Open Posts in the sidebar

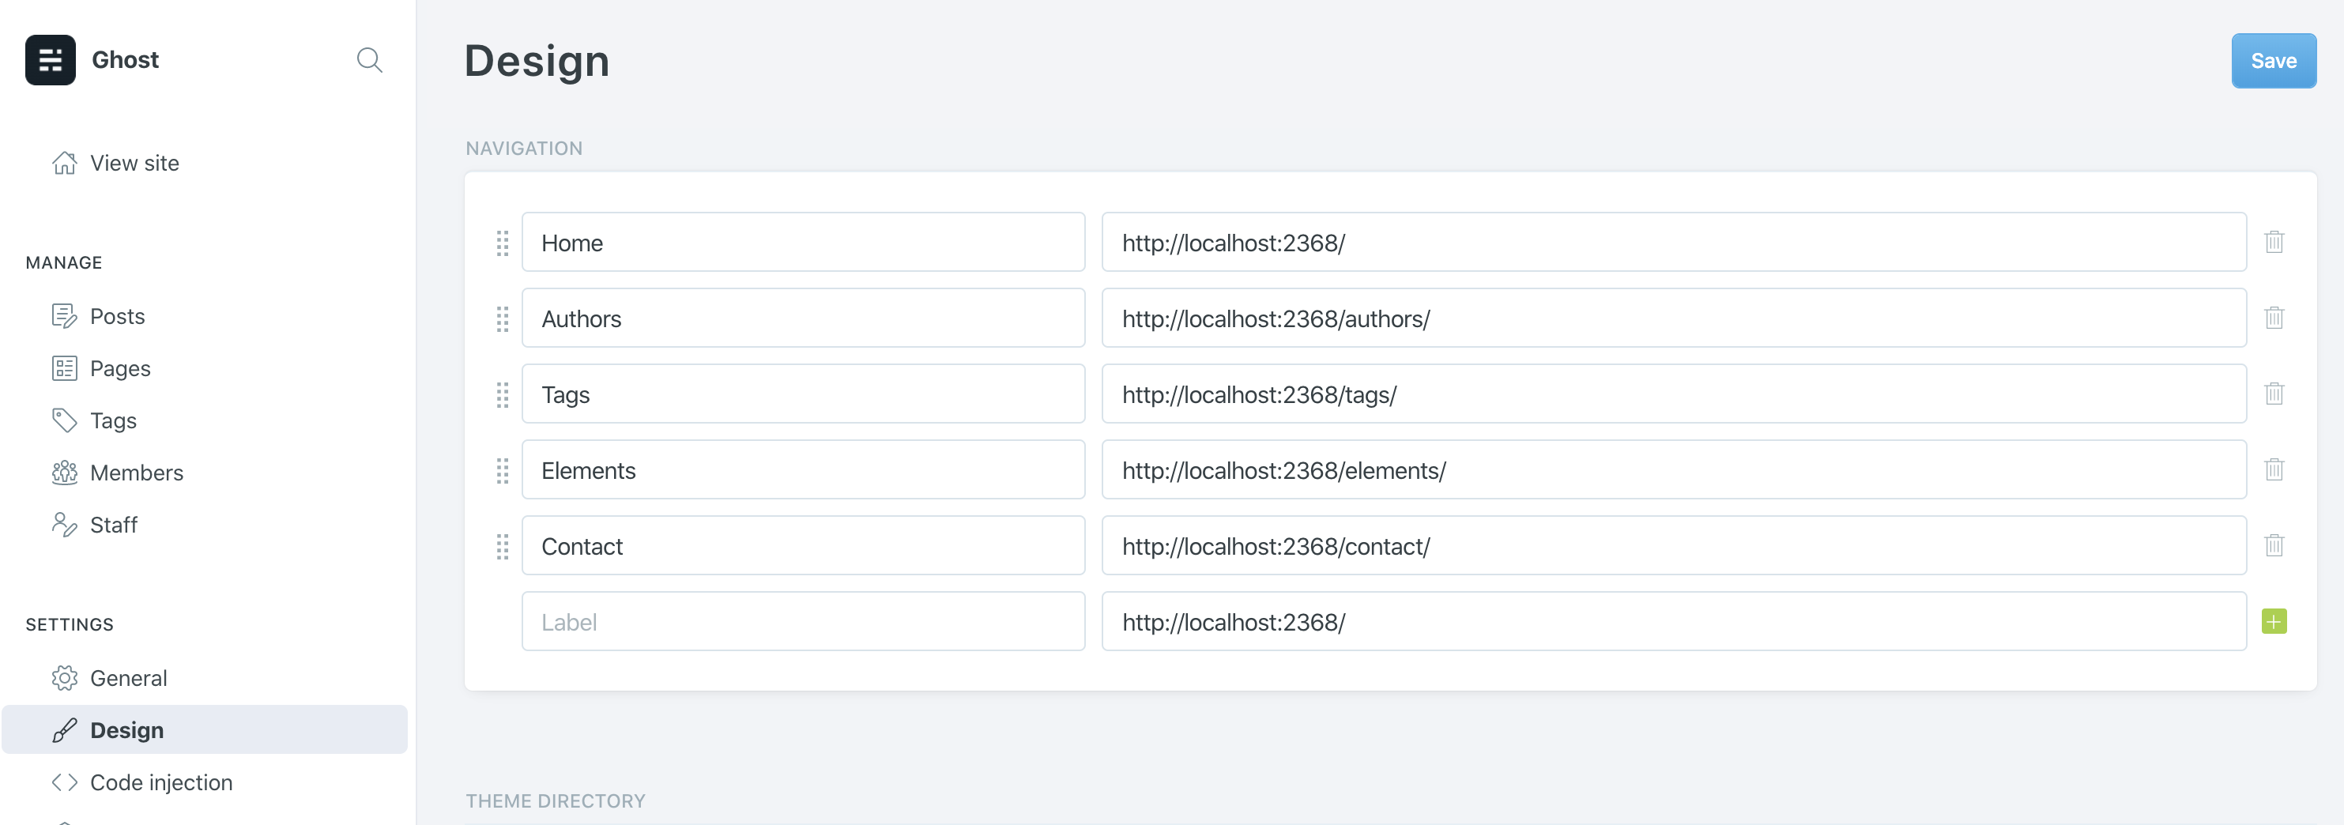118,317
